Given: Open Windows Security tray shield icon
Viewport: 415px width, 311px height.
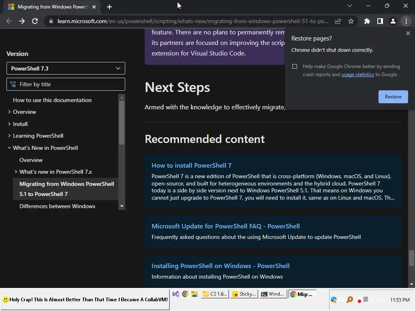Looking at the screenshot, I should (334, 300).
